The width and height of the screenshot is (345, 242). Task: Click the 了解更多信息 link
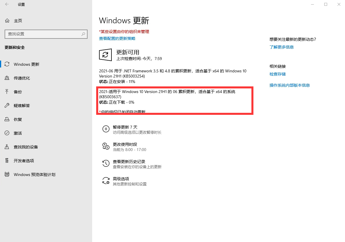point(282,47)
